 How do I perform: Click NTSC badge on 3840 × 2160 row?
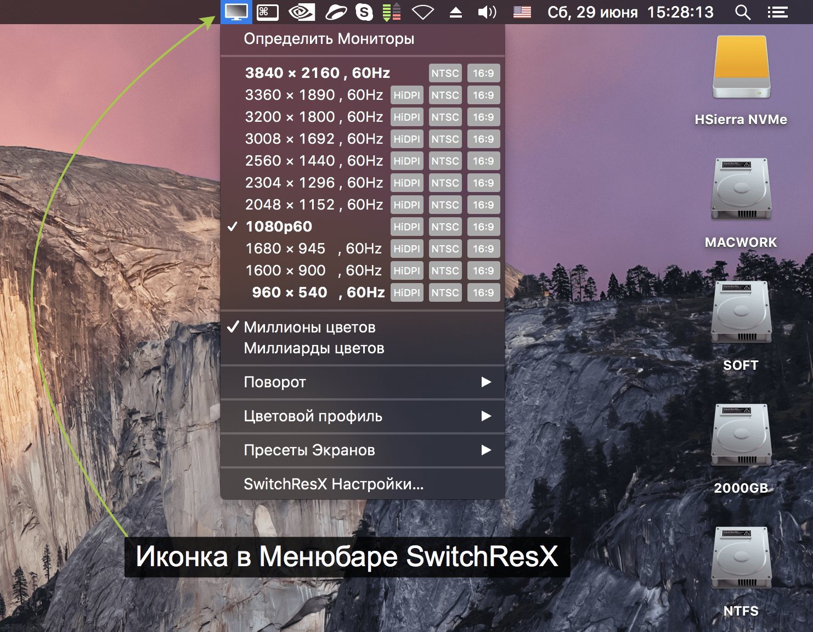click(x=445, y=73)
